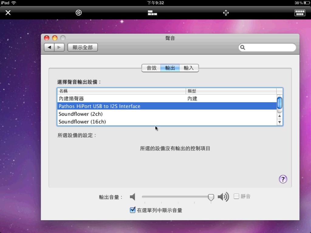This screenshot has height=233, width=311.
Task: Adjust the 輸出音量 slider knob
Action: click(211, 197)
